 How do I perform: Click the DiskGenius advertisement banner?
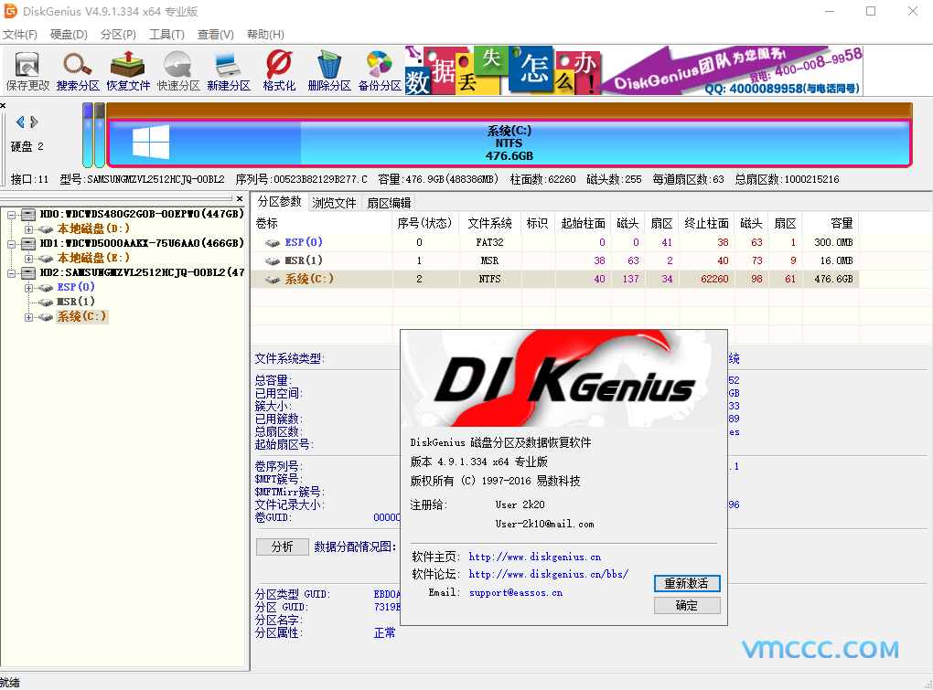click(x=634, y=70)
